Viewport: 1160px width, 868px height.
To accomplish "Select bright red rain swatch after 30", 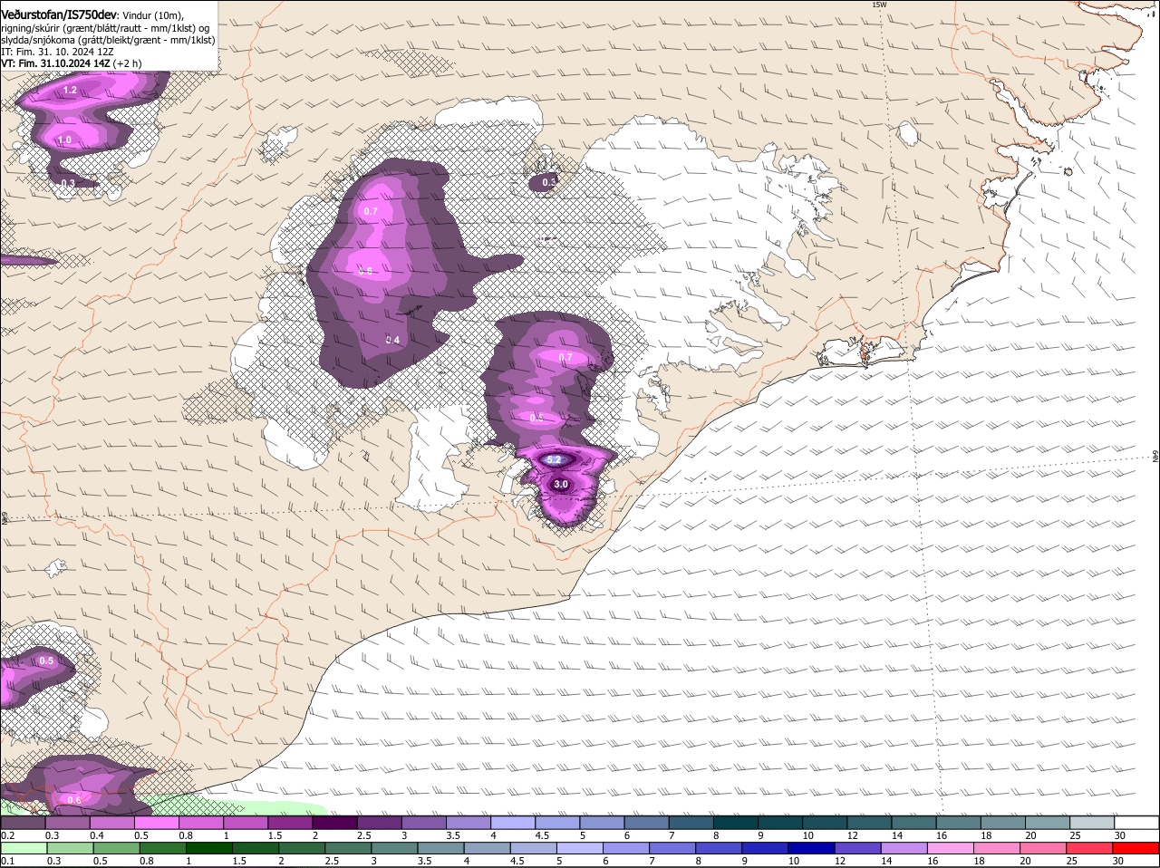I will coord(1137,848).
